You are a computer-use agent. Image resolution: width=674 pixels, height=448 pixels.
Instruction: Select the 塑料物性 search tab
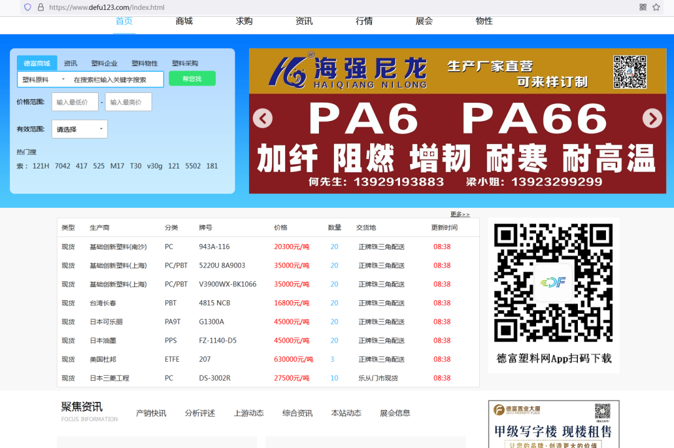point(144,63)
